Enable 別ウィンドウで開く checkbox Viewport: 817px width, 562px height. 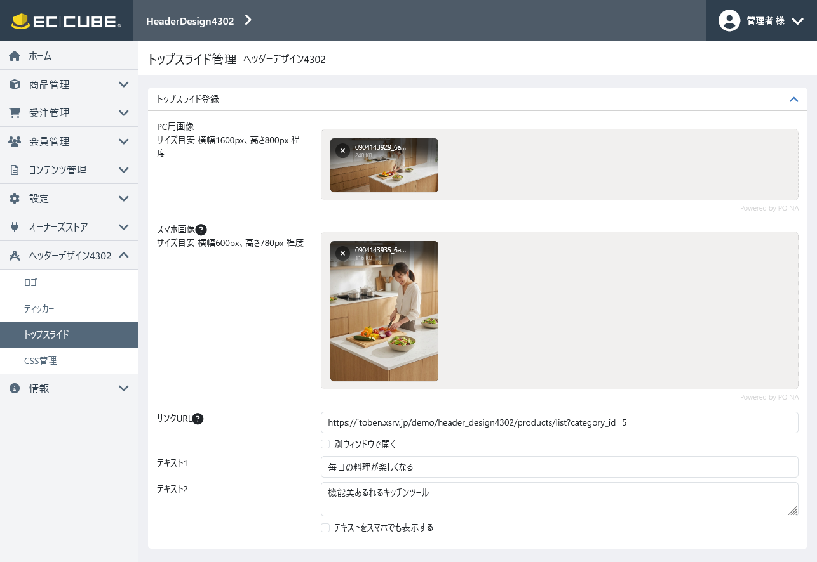[x=325, y=444]
